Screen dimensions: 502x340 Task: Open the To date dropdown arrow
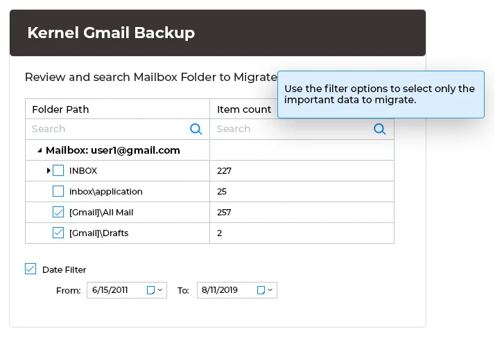point(270,290)
